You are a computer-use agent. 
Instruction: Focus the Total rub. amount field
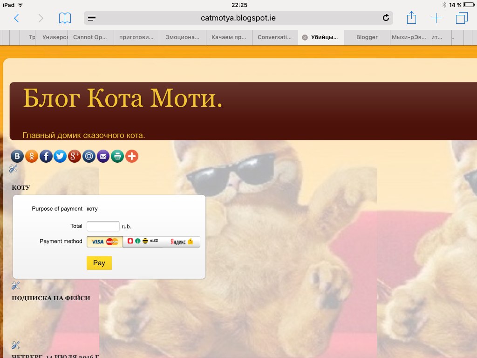(x=103, y=226)
